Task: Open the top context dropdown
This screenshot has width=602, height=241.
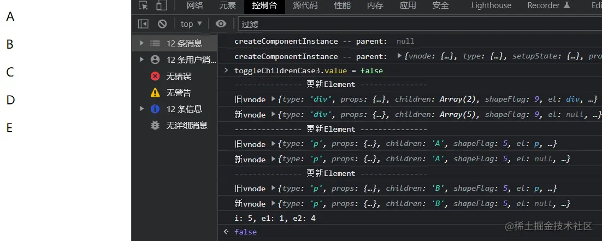Action: pos(191,24)
